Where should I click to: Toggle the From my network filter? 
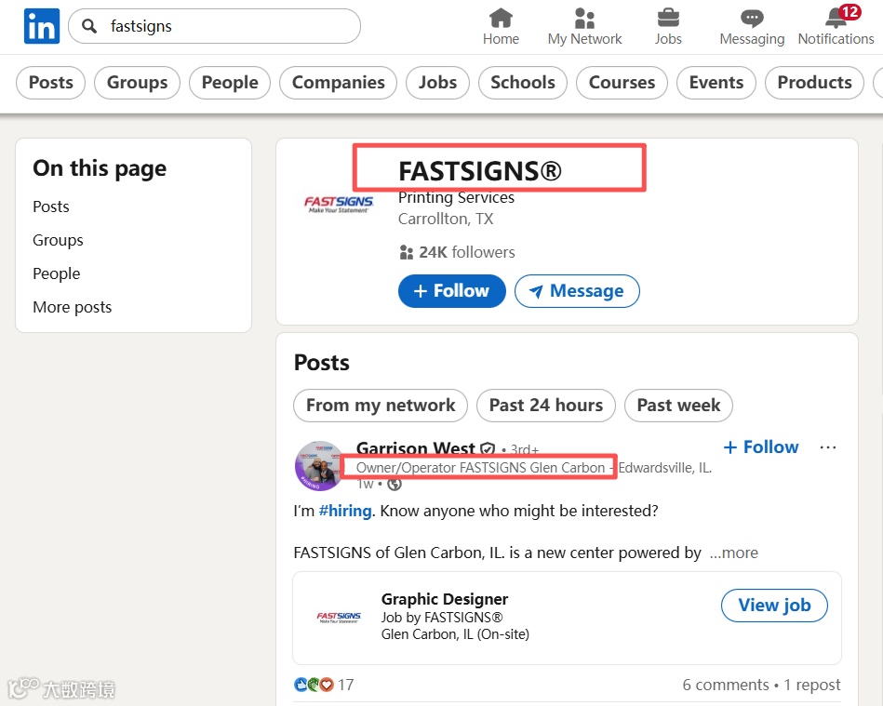click(x=381, y=406)
